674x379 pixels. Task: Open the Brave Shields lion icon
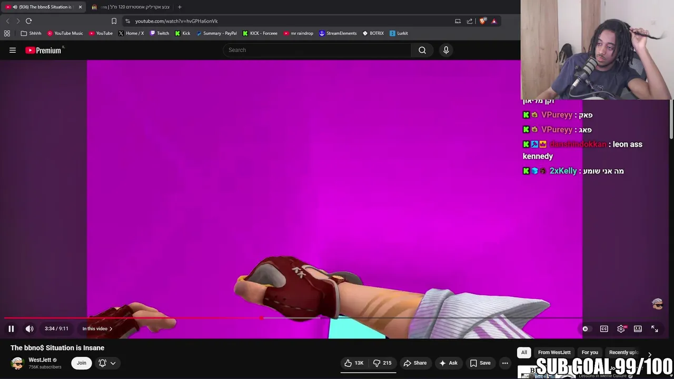click(x=482, y=21)
